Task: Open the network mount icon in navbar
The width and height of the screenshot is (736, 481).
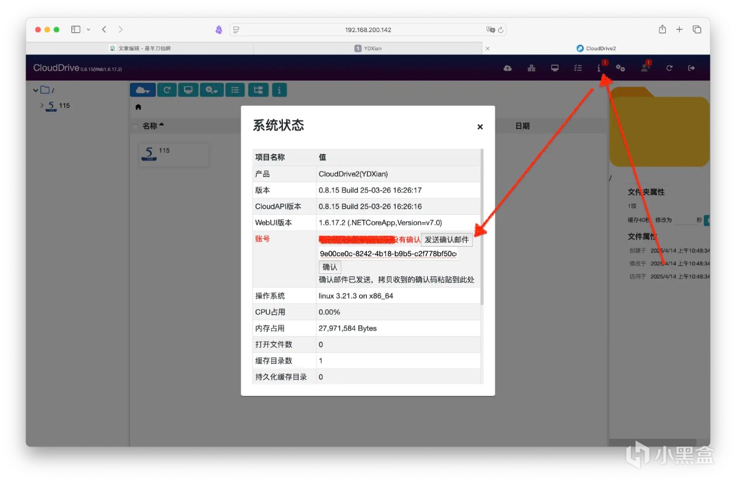Action: click(x=532, y=68)
